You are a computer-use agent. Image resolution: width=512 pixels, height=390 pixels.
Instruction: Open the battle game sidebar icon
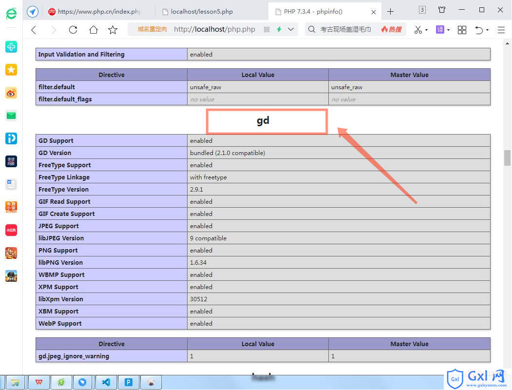(x=11, y=276)
